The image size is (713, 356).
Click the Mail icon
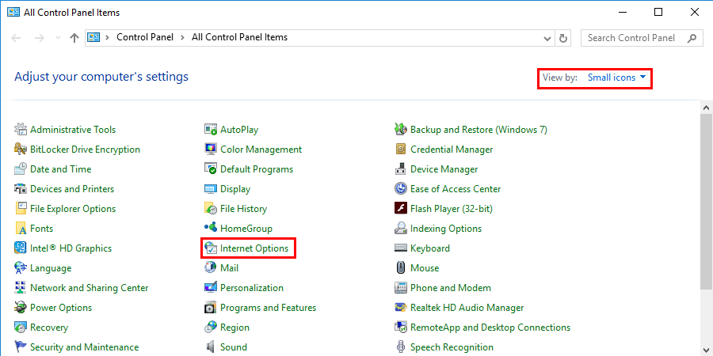[211, 268]
